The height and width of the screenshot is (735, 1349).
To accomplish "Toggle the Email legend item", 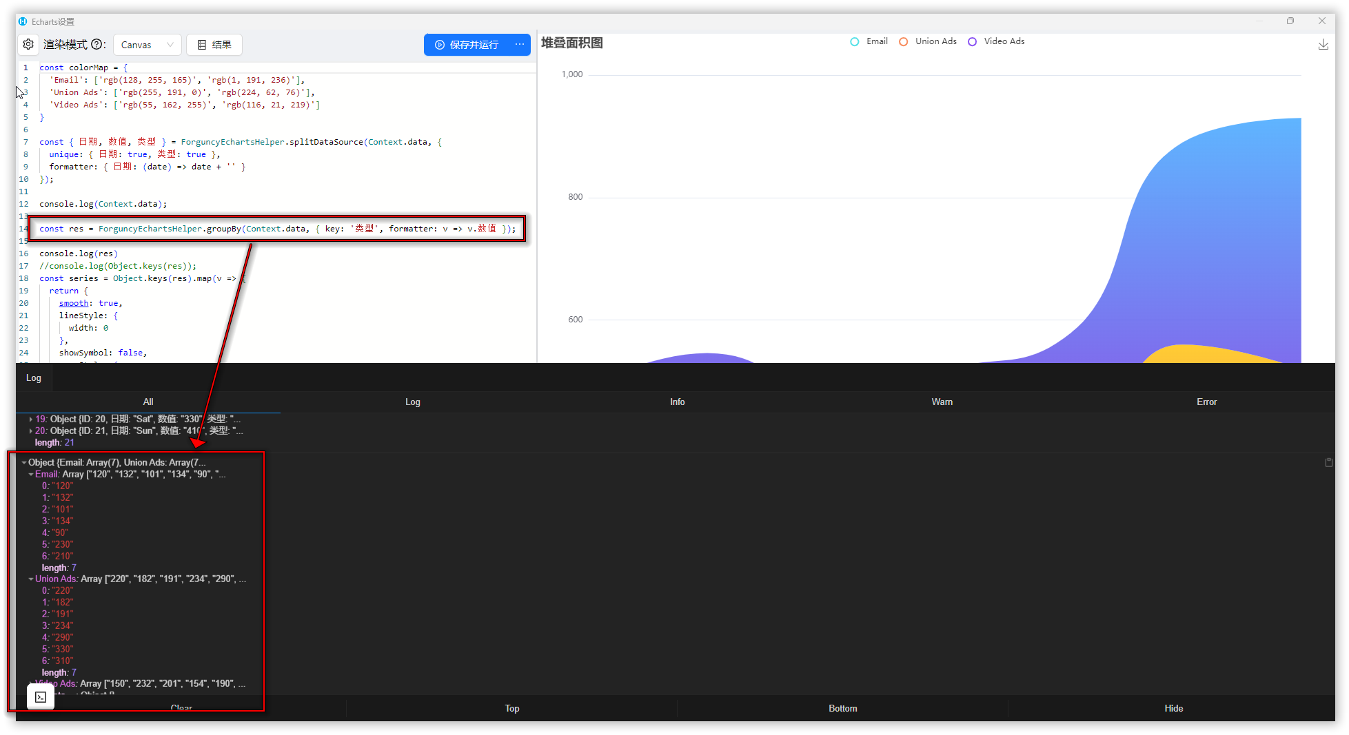I will click(x=869, y=41).
